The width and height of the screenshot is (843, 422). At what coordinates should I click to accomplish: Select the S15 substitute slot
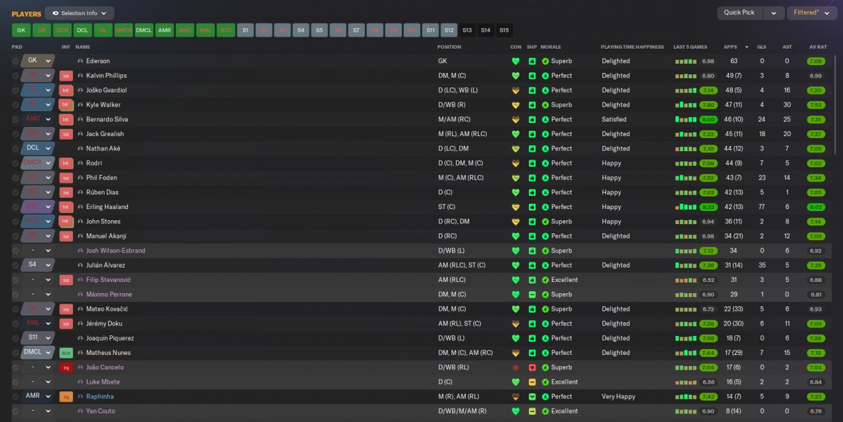pyautogui.click(x=504, y=30)
